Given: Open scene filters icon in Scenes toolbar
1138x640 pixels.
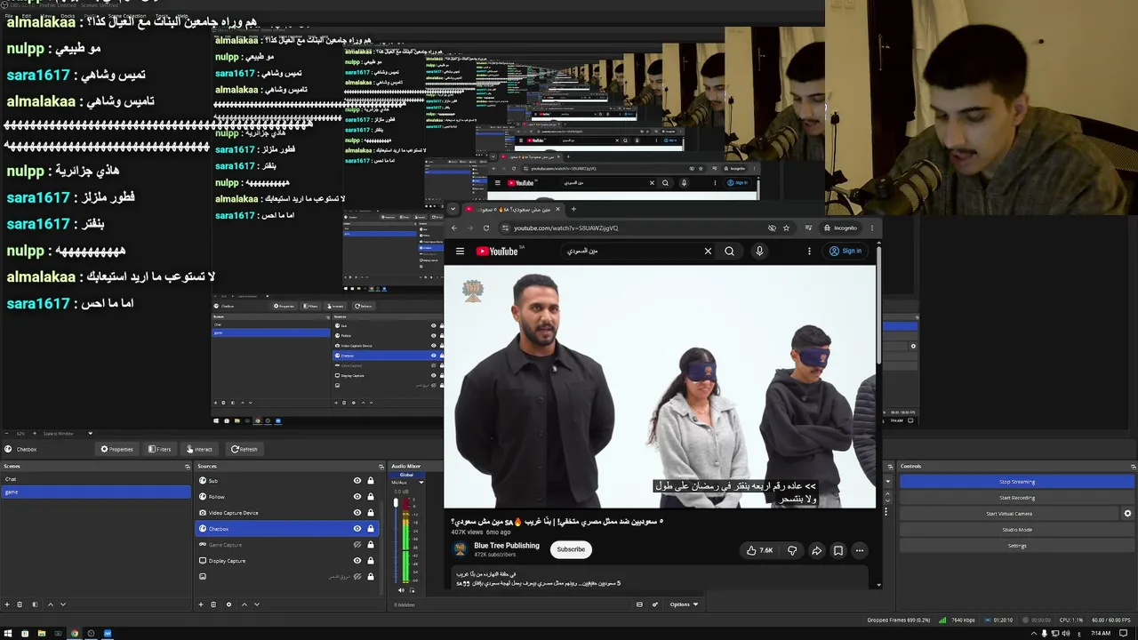Looking at the screenshot, I should point(35,604).
